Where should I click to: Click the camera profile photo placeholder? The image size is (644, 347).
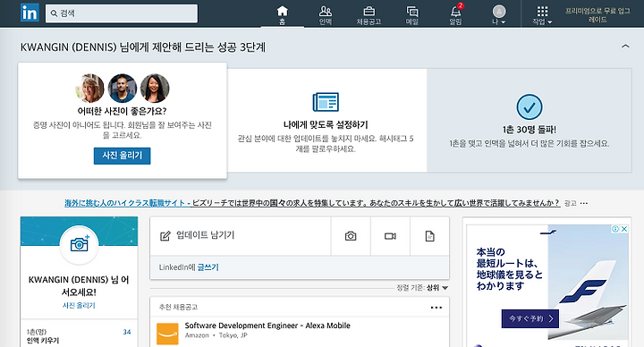(x=79, y=244)
